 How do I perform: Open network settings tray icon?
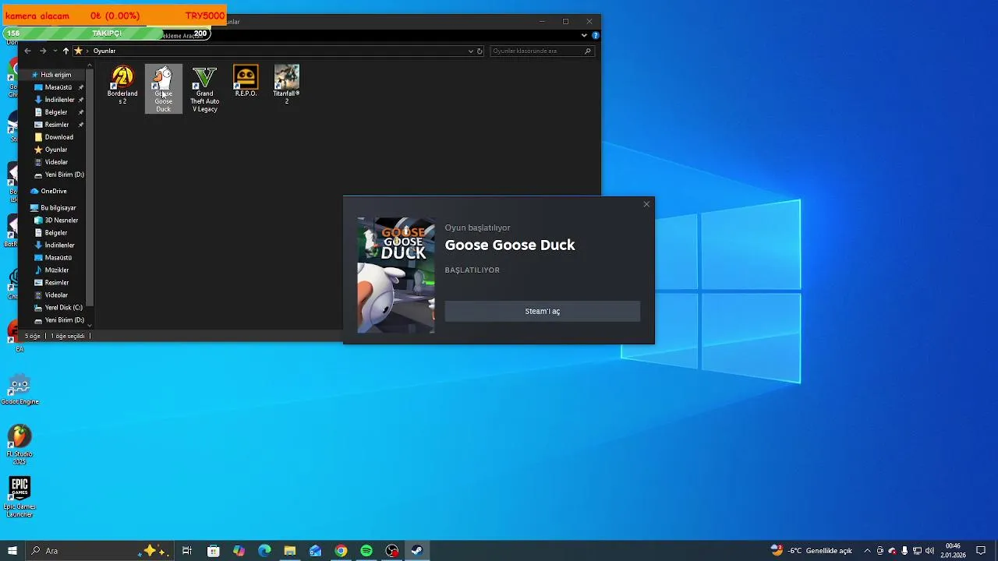click(917, 551)
